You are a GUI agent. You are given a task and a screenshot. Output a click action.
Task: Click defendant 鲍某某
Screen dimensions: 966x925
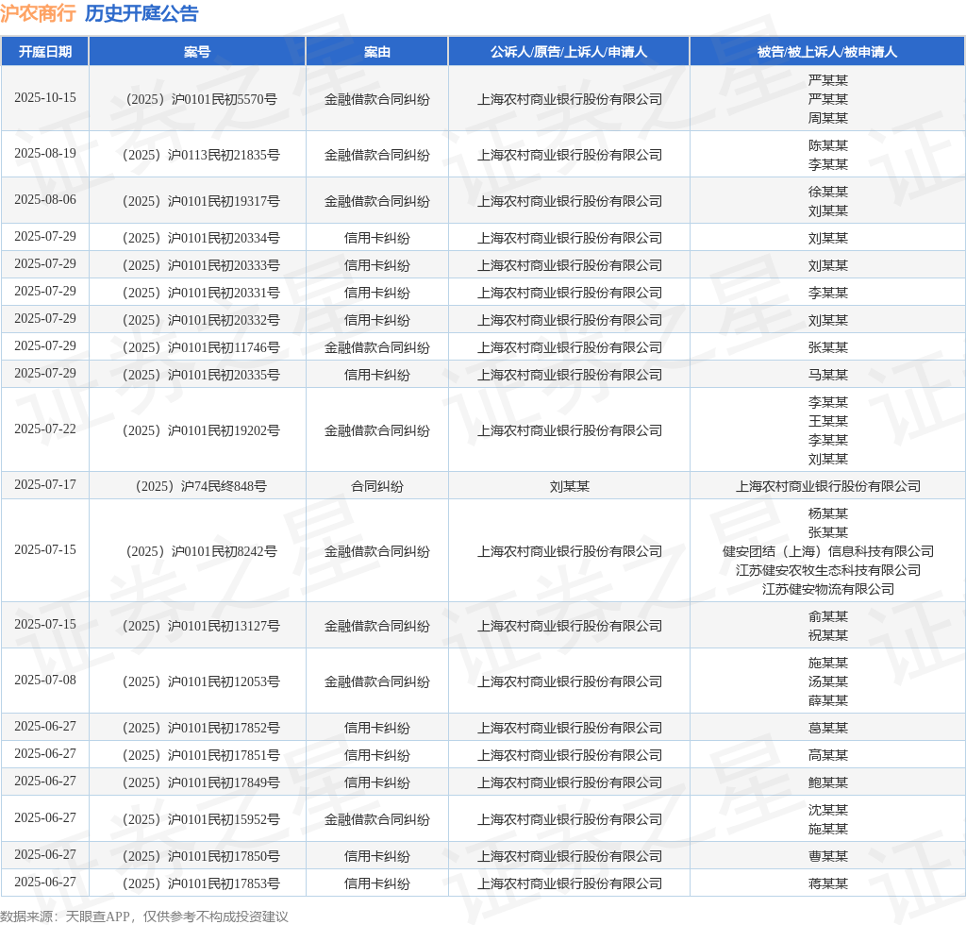(828, 782)
